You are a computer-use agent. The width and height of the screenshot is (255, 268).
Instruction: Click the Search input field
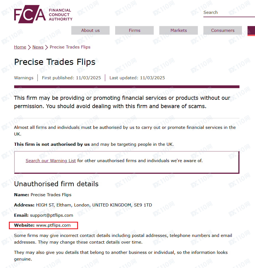[229, 12]
